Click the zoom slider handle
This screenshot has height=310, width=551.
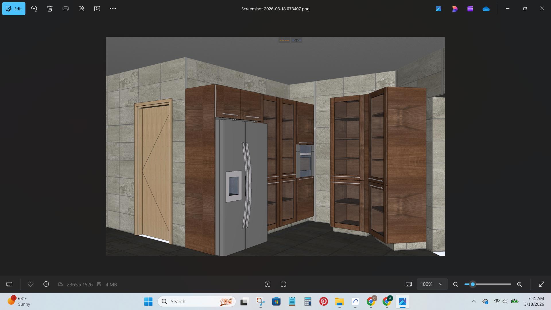pos(473,284)
